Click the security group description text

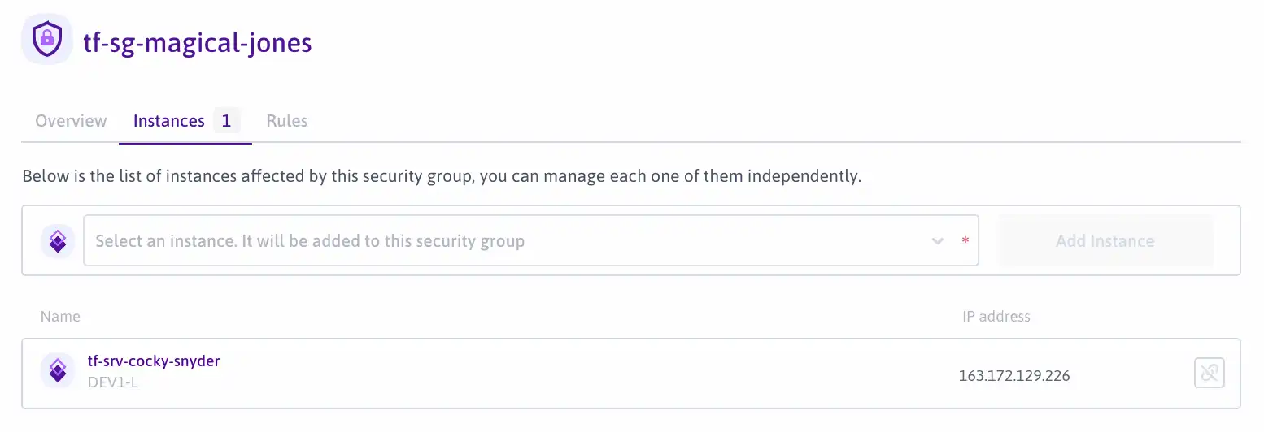(441, 176)
